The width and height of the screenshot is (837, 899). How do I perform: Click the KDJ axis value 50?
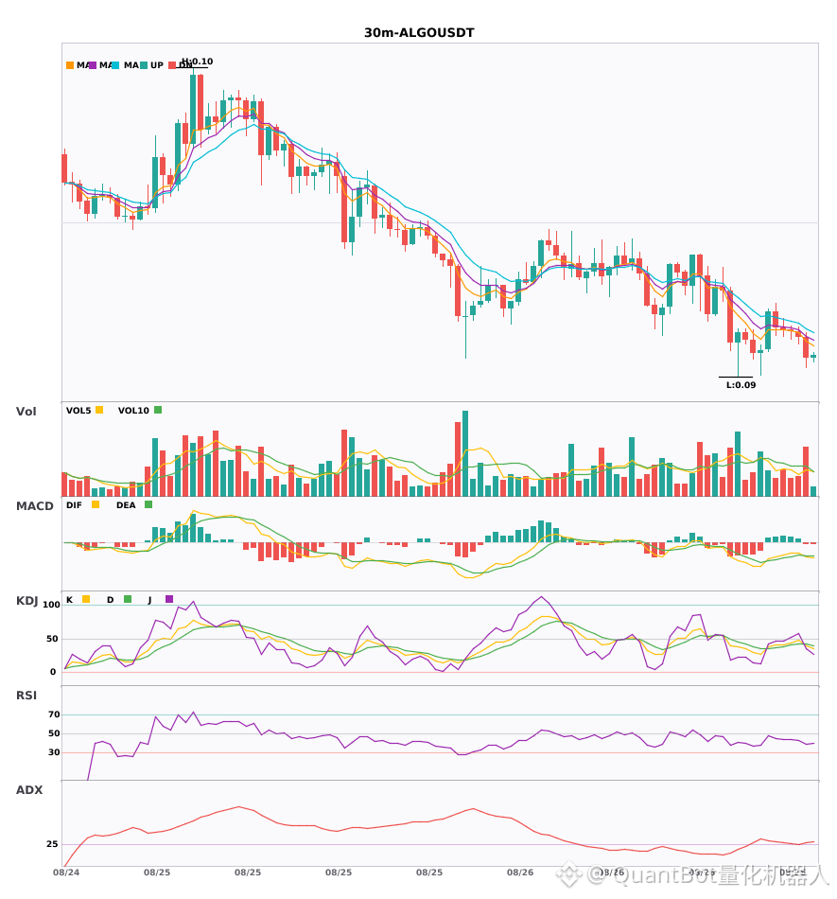52,638
